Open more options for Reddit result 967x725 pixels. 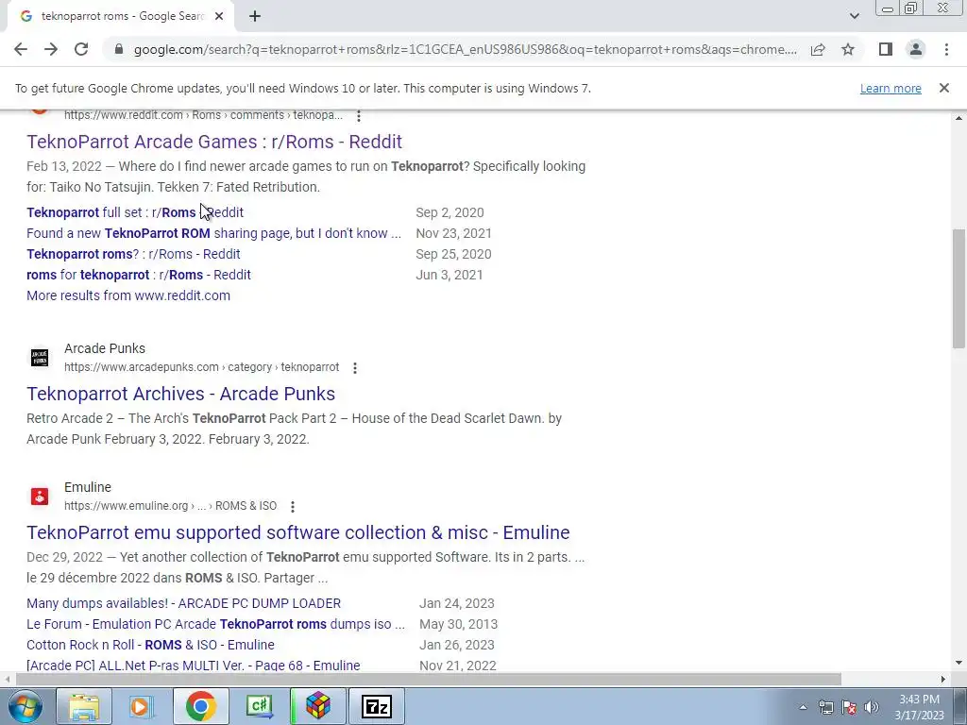[358, 115]
